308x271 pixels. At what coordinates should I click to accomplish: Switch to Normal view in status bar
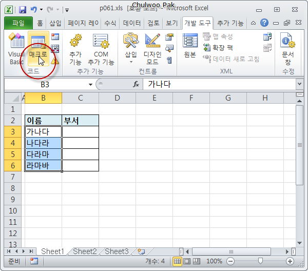pos(177,261)
